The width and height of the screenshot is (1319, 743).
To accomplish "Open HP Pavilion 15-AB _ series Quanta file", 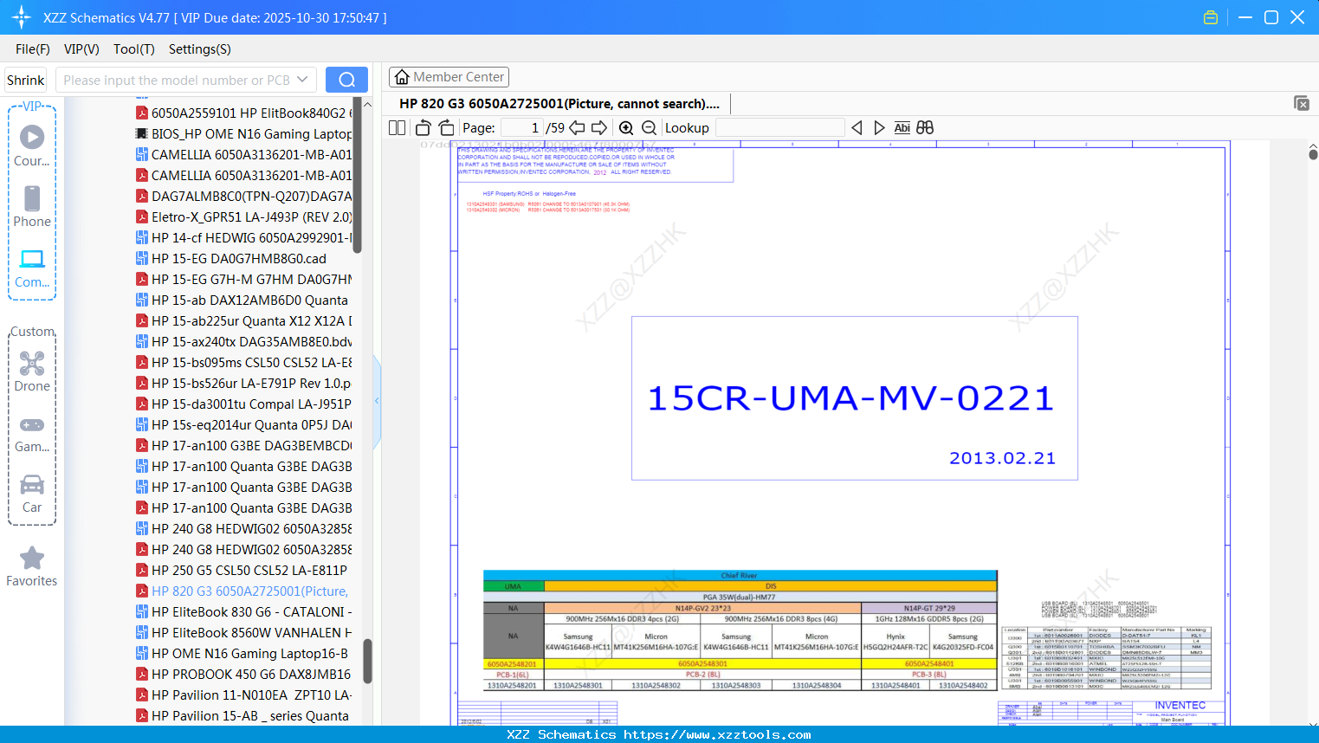I will coord(242,715).
